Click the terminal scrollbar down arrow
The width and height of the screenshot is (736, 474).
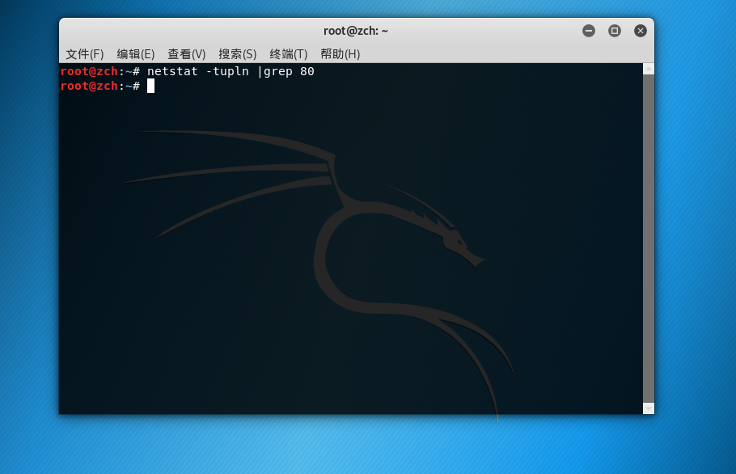pyautogui.click(x=648, y=408)
